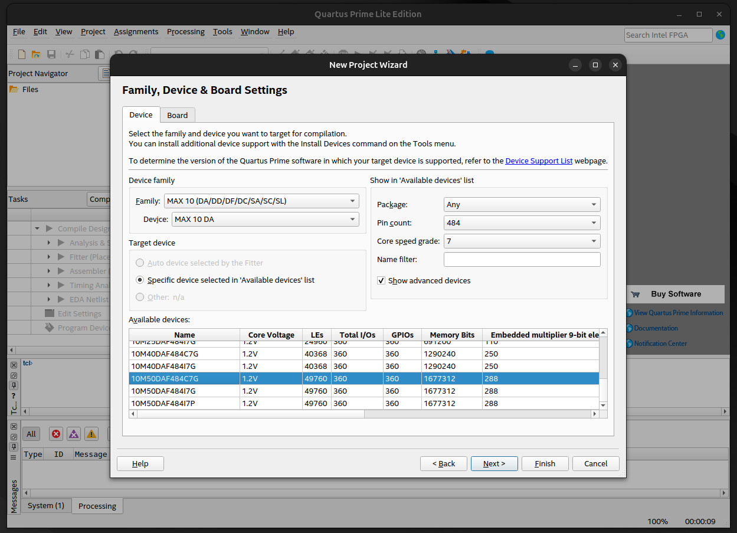737x533 pixels.
Task: Click the New File toolbar icon
Action: (22, 54)
